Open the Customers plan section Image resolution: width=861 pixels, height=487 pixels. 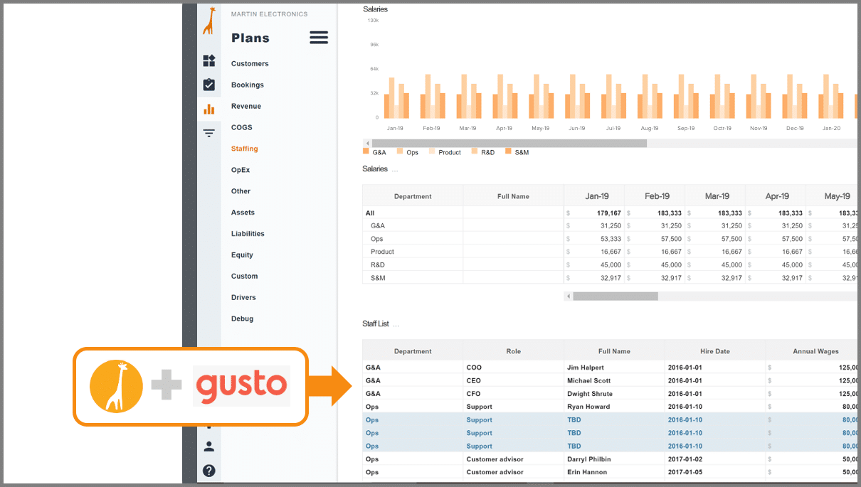click(250, 64)
